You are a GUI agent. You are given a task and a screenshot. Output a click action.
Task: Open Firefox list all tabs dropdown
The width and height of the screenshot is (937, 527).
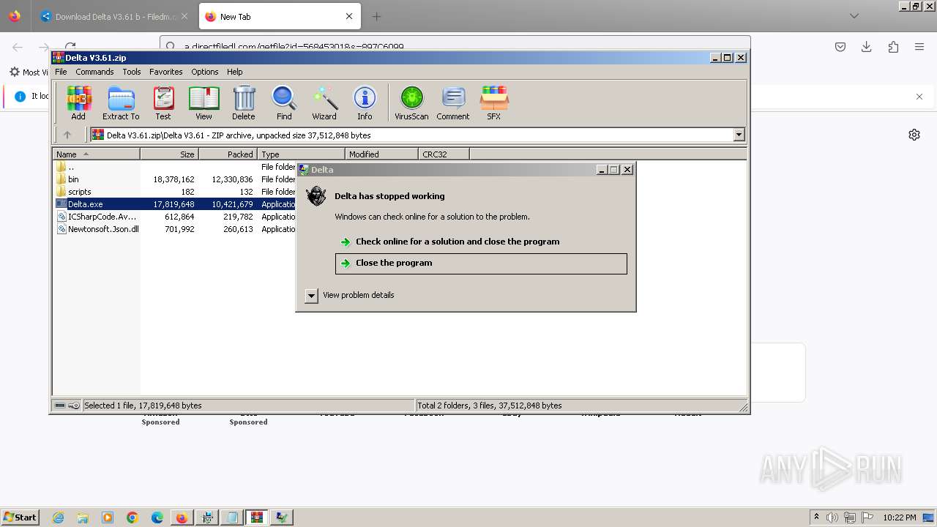pyautogui.click(x=854, y=16)
